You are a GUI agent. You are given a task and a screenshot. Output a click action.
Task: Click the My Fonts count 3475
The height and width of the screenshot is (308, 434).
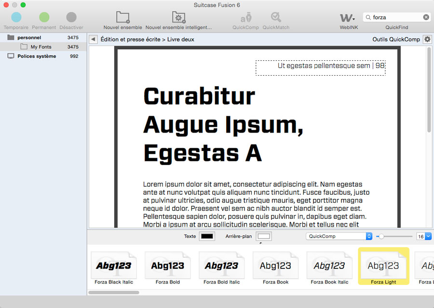[x=73, y=47]
